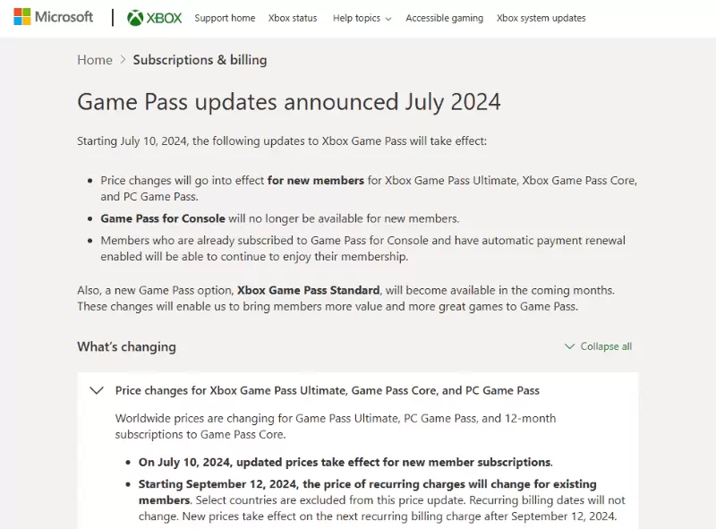Screen dimensions: 716x529
Task: Collapse all sections under What's changing
Action: pyautogui.click(x=598, y=346)
